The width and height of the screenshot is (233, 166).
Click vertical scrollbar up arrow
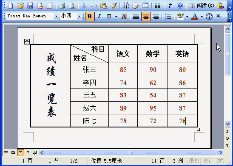click(x=227, y=29)
